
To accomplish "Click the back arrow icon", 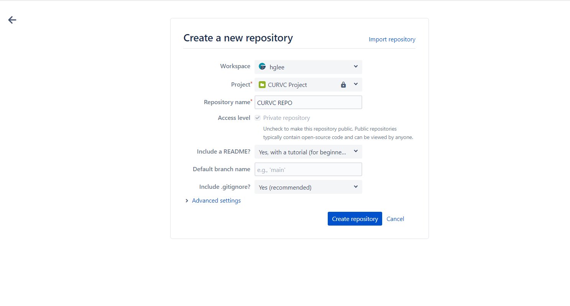I will [12, 20].
